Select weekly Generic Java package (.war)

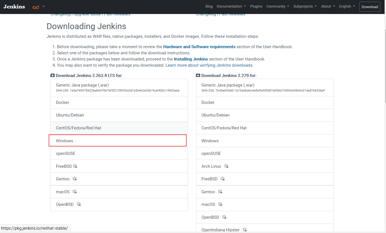(265, 87)
